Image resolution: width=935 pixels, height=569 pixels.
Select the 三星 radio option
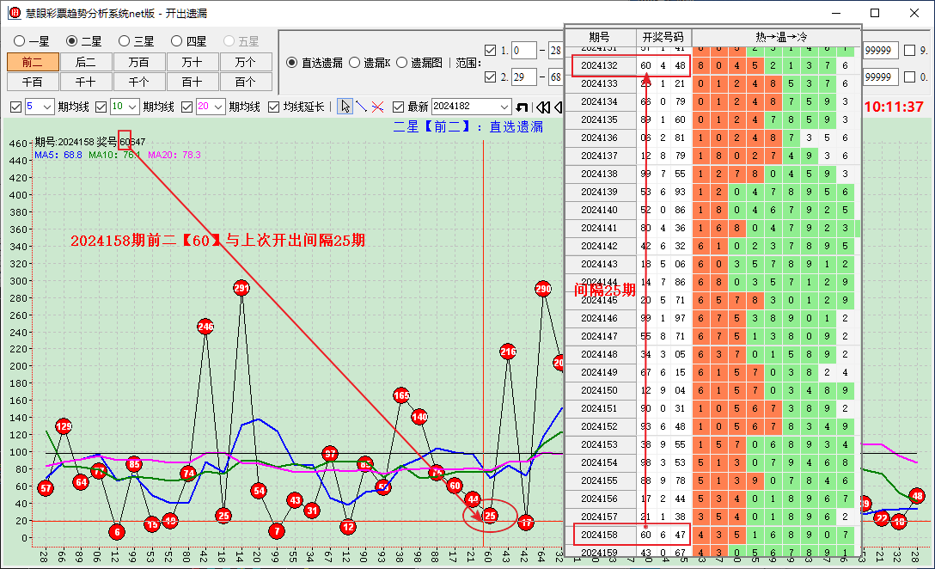[x=125, y=41]
